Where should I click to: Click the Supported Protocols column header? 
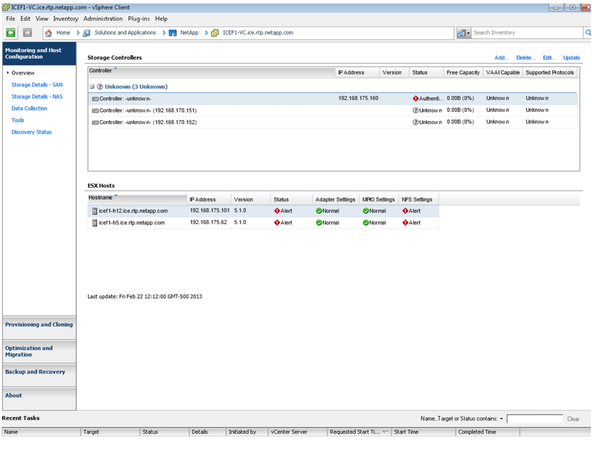coord(550,72)
